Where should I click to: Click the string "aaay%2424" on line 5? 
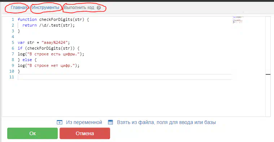coord(55,42)
